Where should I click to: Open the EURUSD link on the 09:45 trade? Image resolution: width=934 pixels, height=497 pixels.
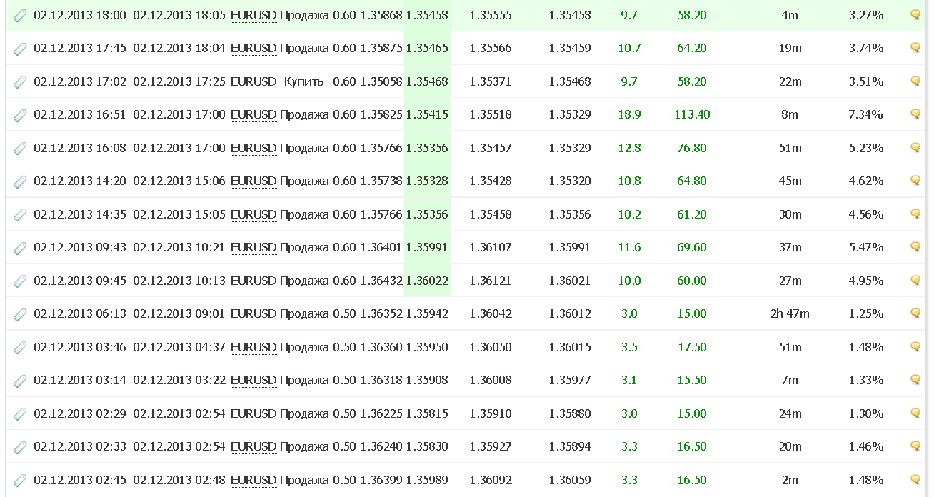coord(253,281)
